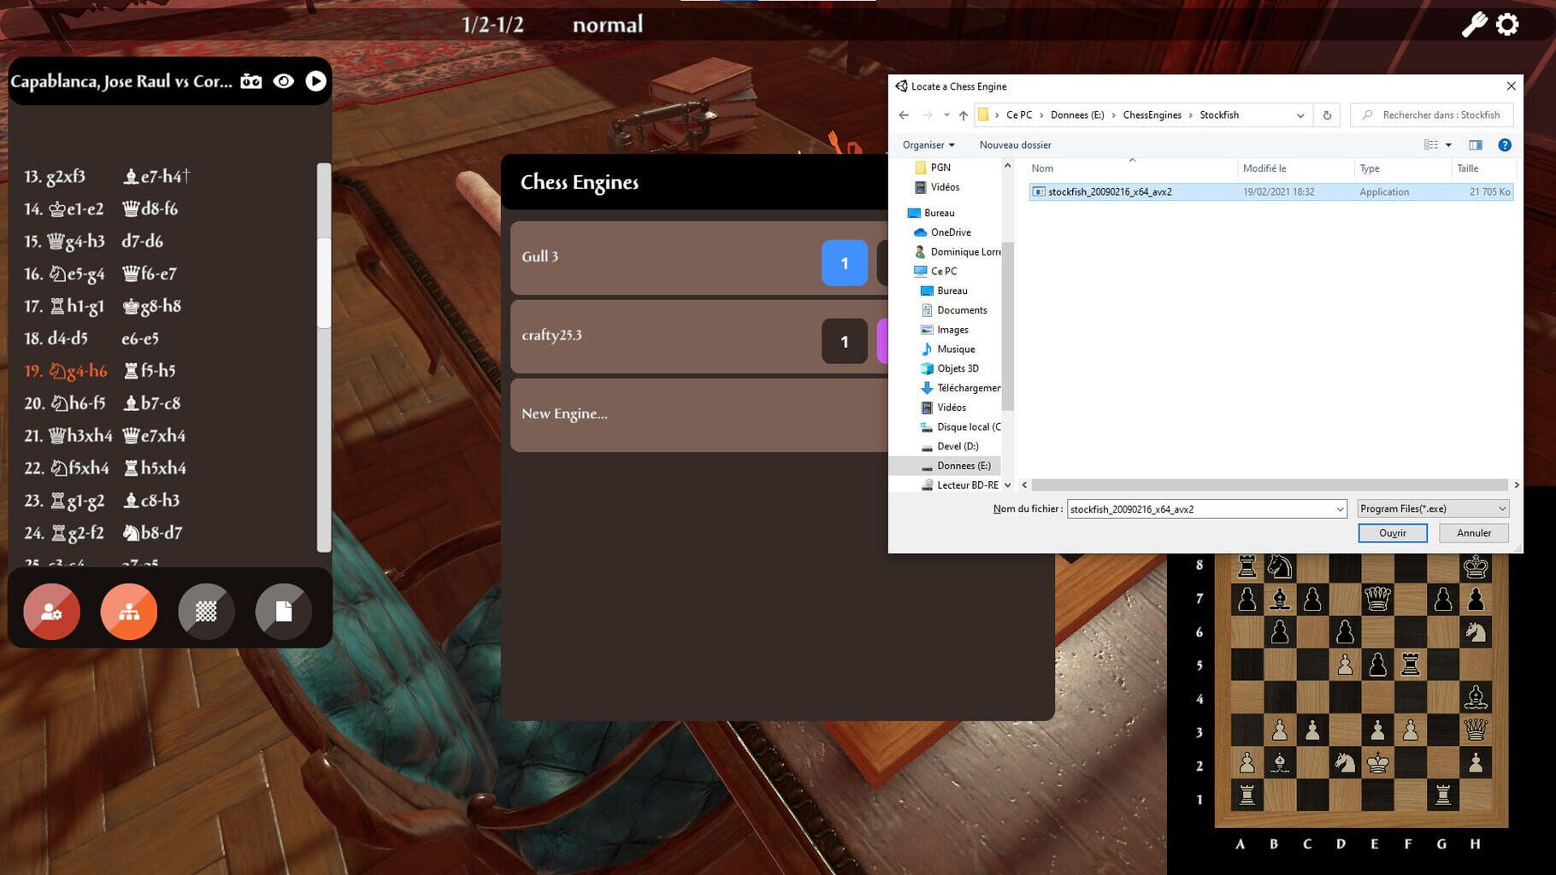Go back in file dialog
This screenshot has width=1556, height=875.
[x=904, y=115]
